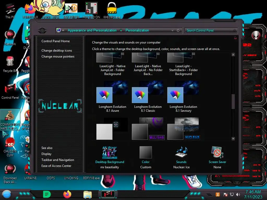267x200 pixels.
Task: Select LaserLight Native JumpList Folder Background theme
Action: [112, 64]
